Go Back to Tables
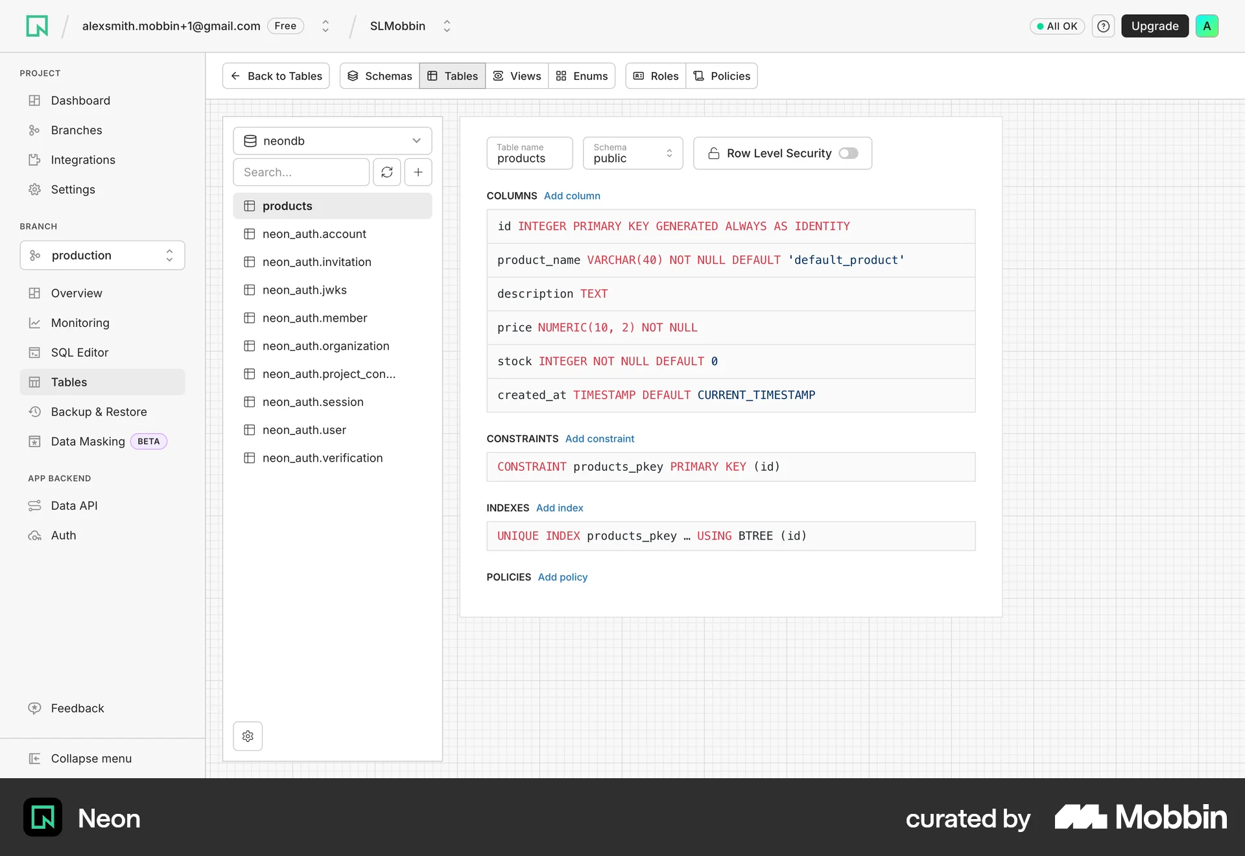 coord(276,76)
